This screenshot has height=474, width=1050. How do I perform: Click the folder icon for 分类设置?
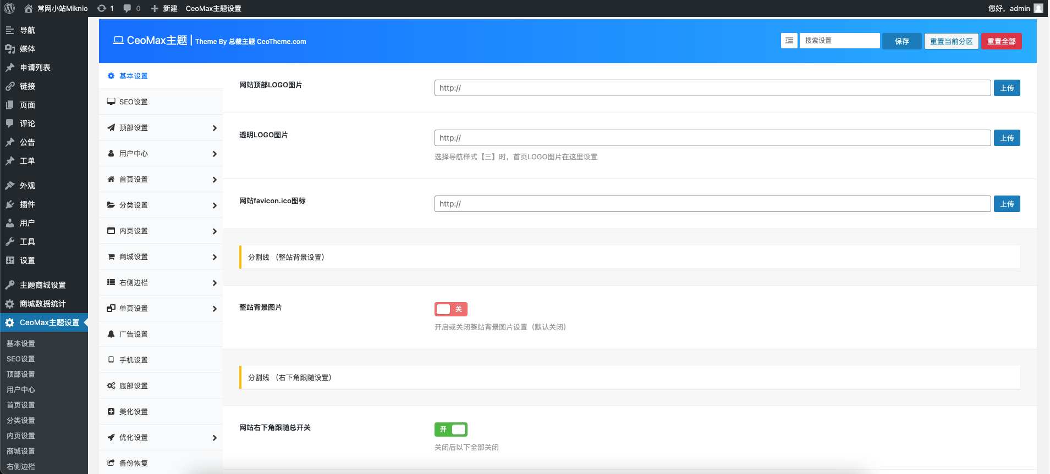111,205
